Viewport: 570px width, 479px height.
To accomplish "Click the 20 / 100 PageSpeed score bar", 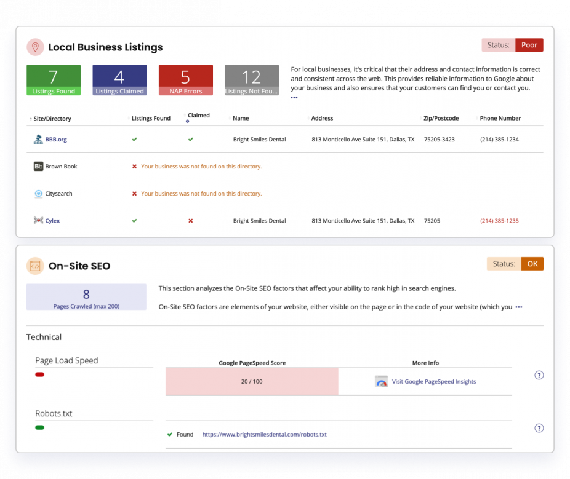I will point(252,382).
